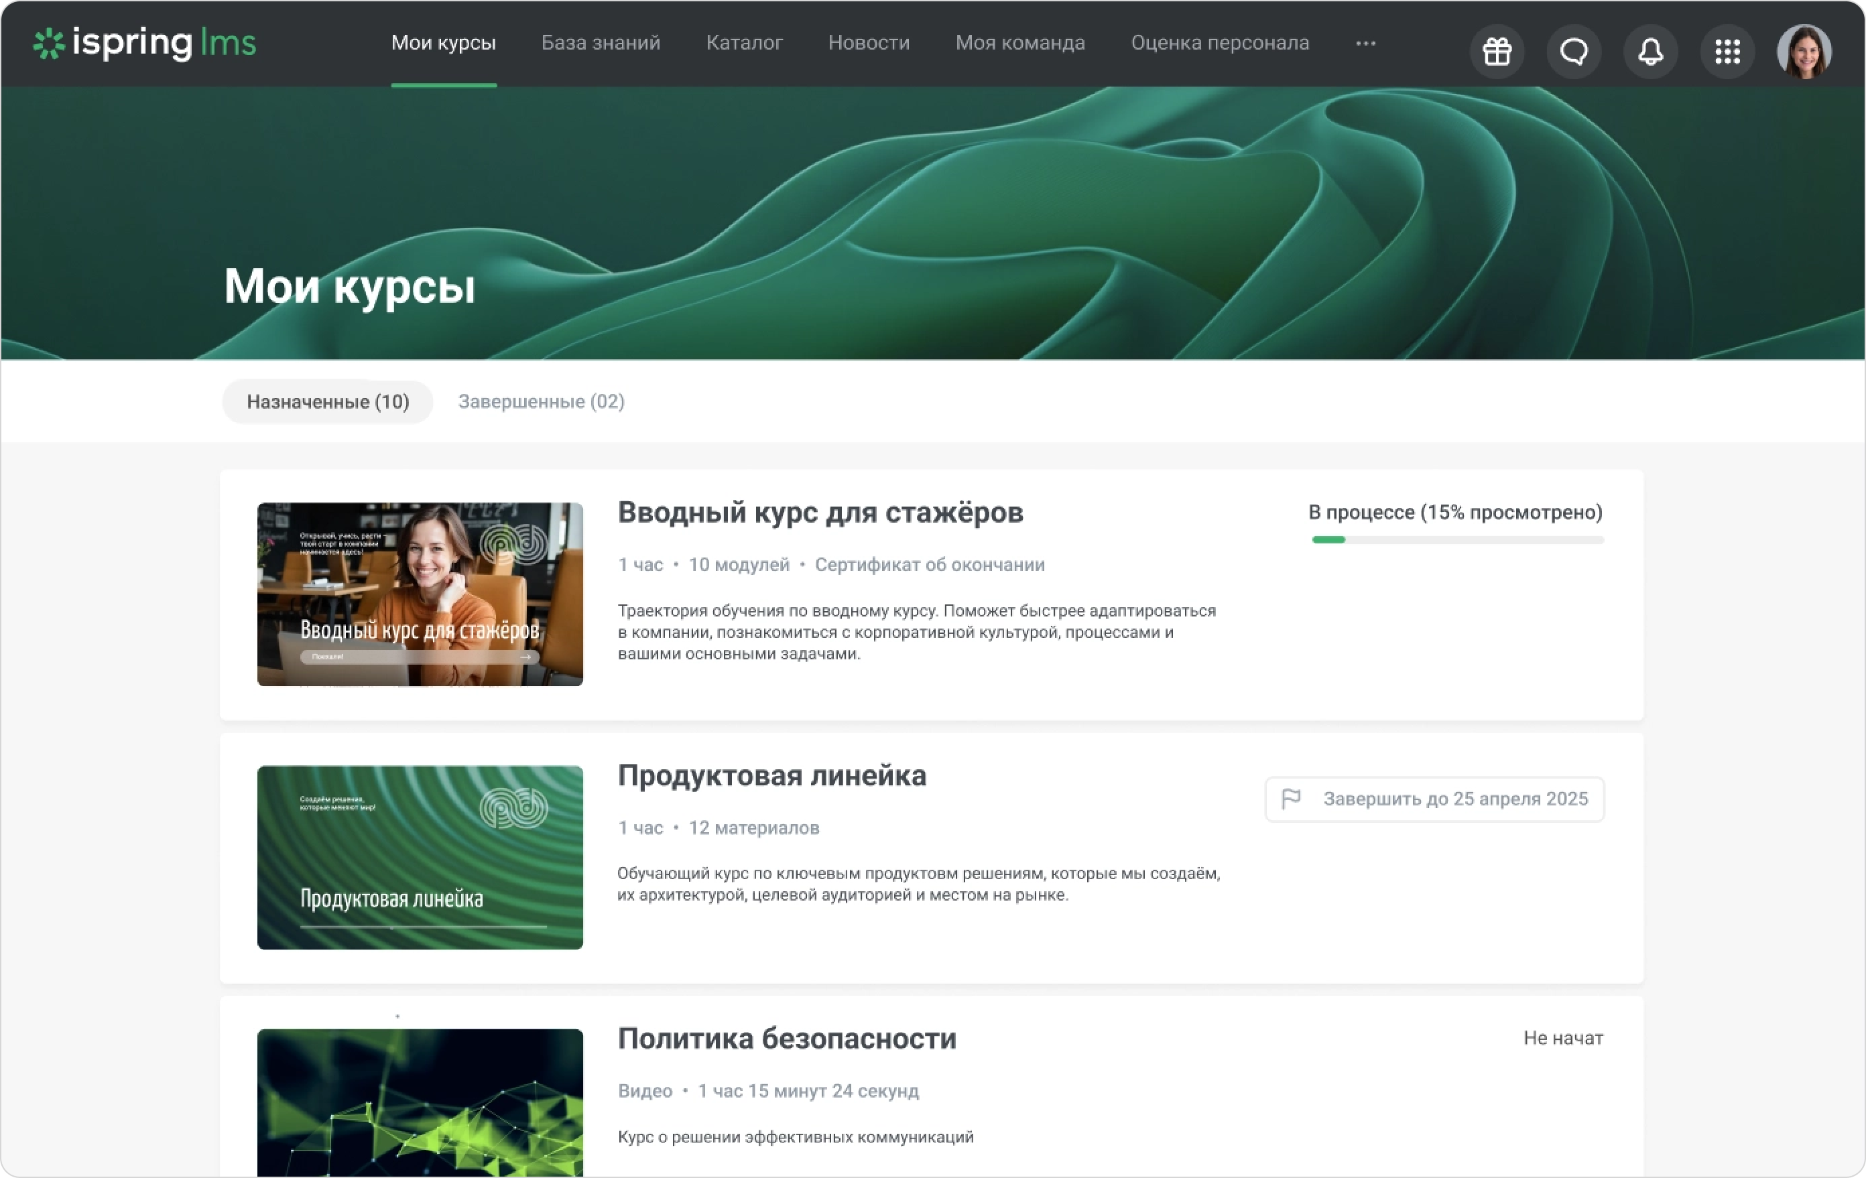Screen dimensions: 1866x1178
Task: Open the apps grid menu
Action: click(x=1727, y=52)
